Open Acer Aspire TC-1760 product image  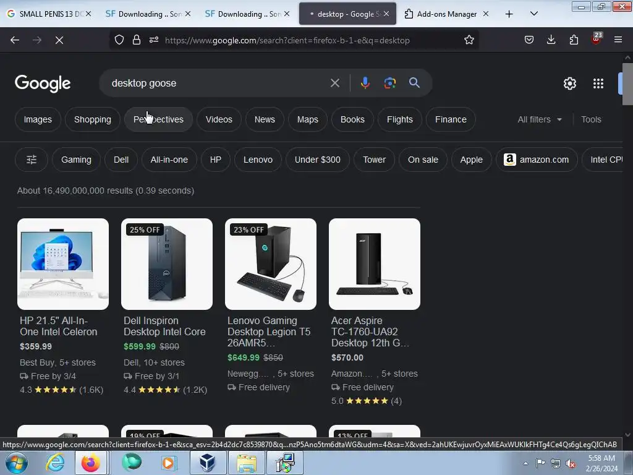(x=375, y=264)
